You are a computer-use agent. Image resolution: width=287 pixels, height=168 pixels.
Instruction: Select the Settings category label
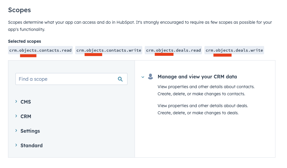[x=30, y=131]
